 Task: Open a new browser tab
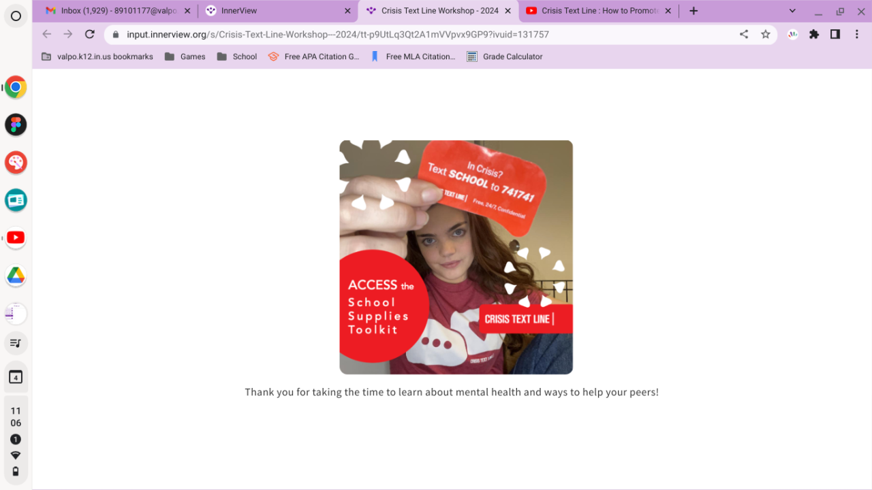point(694,11)
